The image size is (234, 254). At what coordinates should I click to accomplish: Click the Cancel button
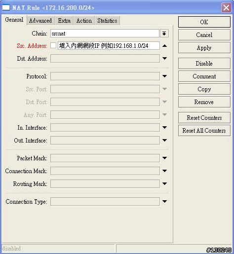pyautogui.click(x=204, y=35)
